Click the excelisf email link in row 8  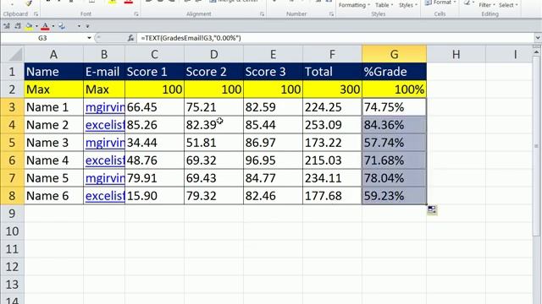pos(105,196)
